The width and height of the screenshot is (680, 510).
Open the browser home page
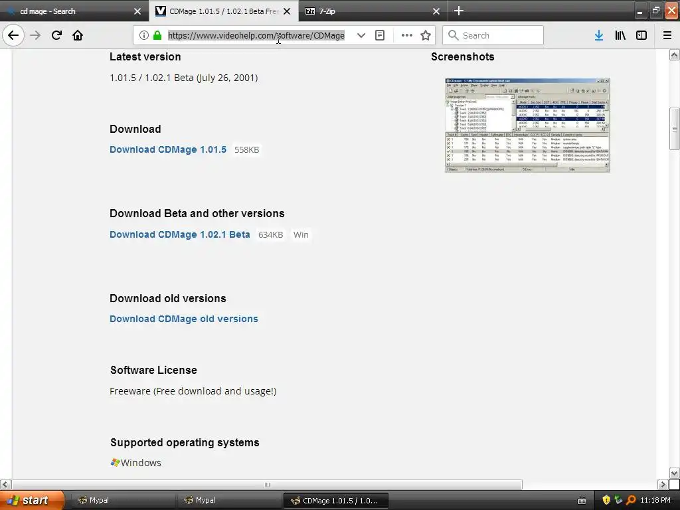(78, 35)
